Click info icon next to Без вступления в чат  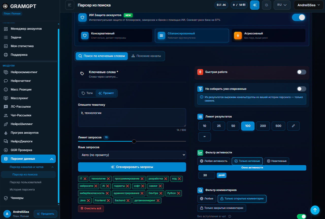pos(230,216)
